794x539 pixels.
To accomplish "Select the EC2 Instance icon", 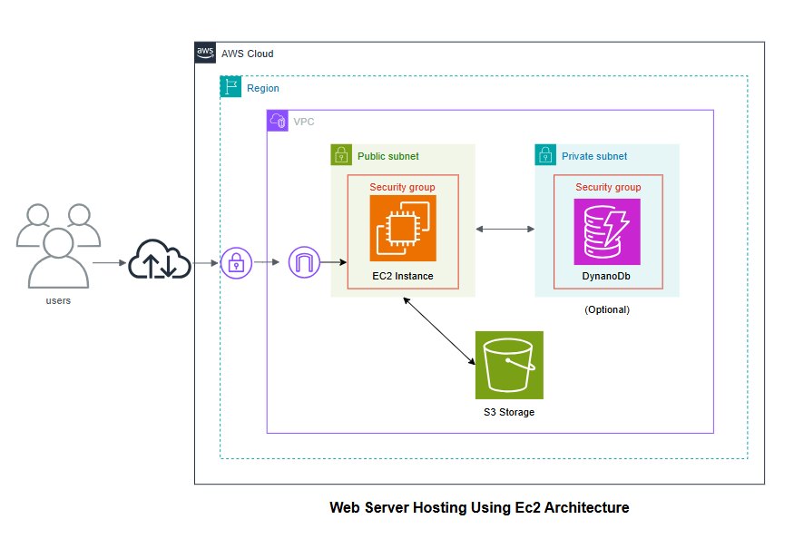I will pos(402,227).
